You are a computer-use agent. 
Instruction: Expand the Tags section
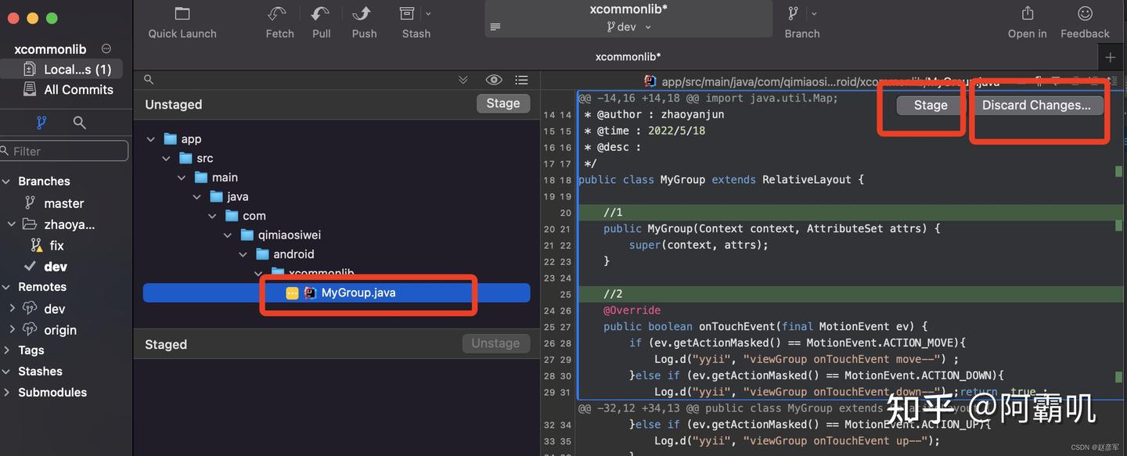point(7,350)
